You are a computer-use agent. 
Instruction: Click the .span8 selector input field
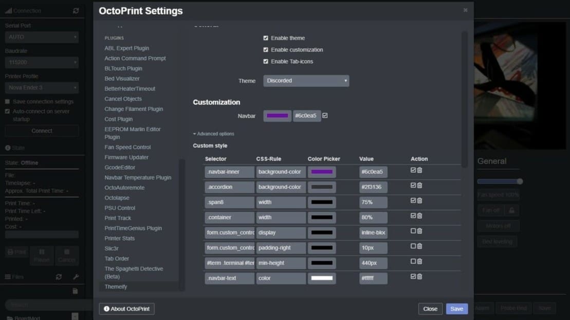coord(229,203)
